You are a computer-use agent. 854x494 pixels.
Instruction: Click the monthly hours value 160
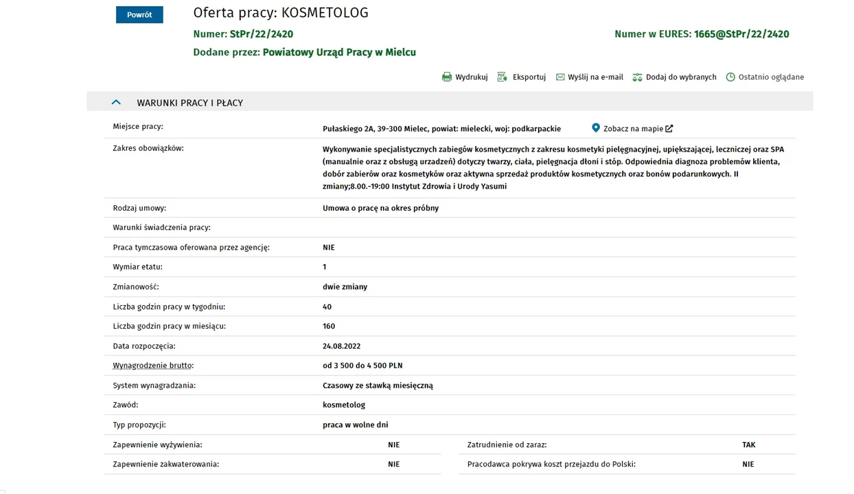point(329,326)
